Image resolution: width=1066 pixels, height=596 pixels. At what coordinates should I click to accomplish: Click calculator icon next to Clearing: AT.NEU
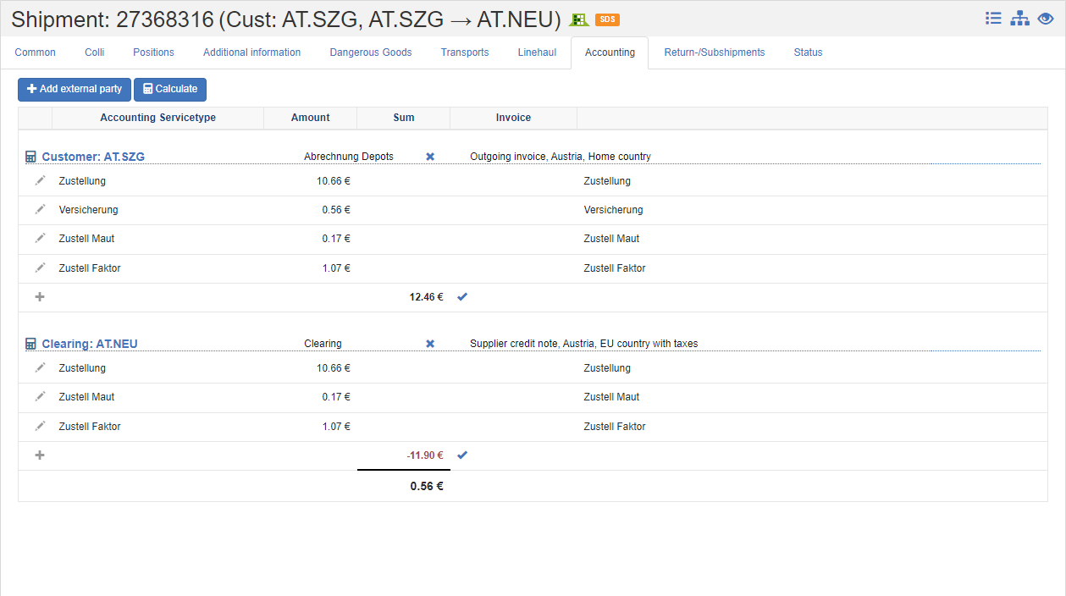pyautogui.click(x=31, y=344)
